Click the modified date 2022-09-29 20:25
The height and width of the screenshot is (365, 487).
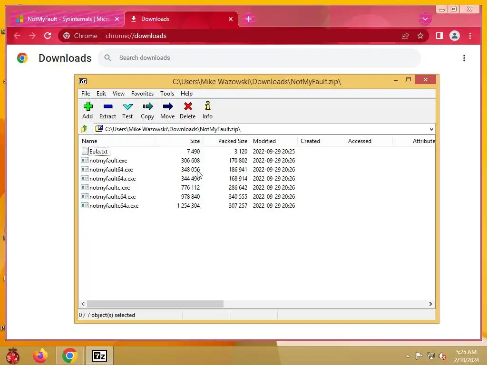click(273, 152)
